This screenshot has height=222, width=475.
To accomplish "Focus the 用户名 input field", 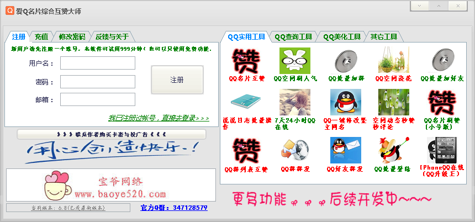I will [98, 63].
